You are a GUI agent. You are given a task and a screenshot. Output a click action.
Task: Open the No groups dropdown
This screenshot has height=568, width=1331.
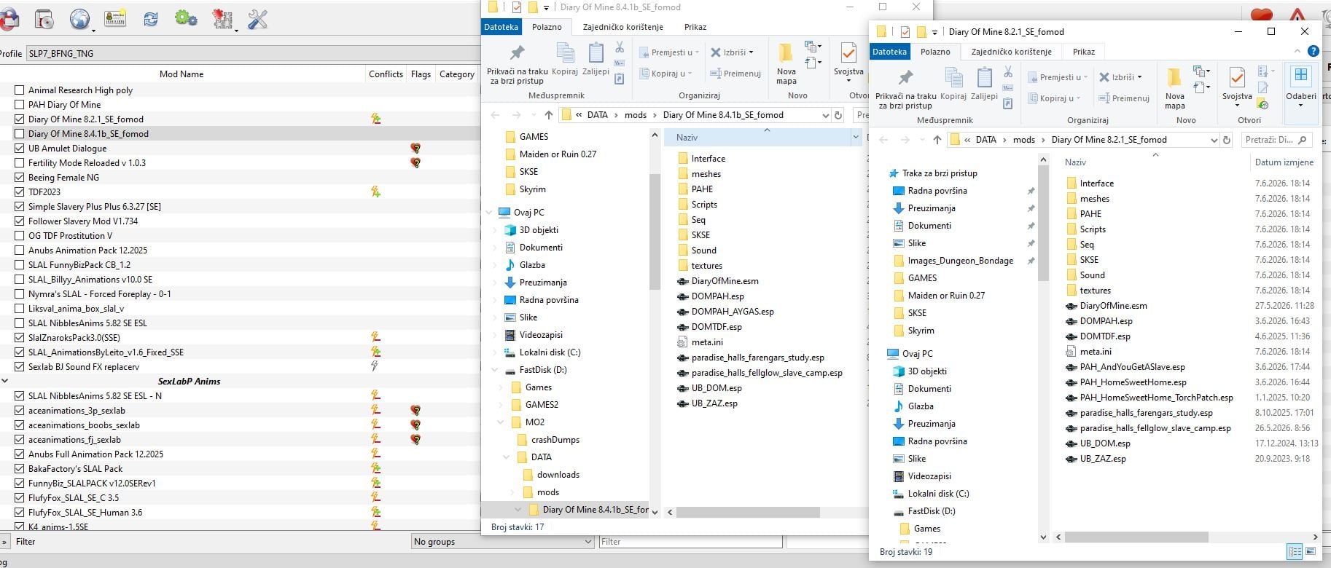tap(502, 542)
